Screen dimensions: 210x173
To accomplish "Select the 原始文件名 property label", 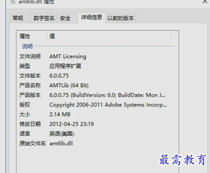I will pos(32,143).
